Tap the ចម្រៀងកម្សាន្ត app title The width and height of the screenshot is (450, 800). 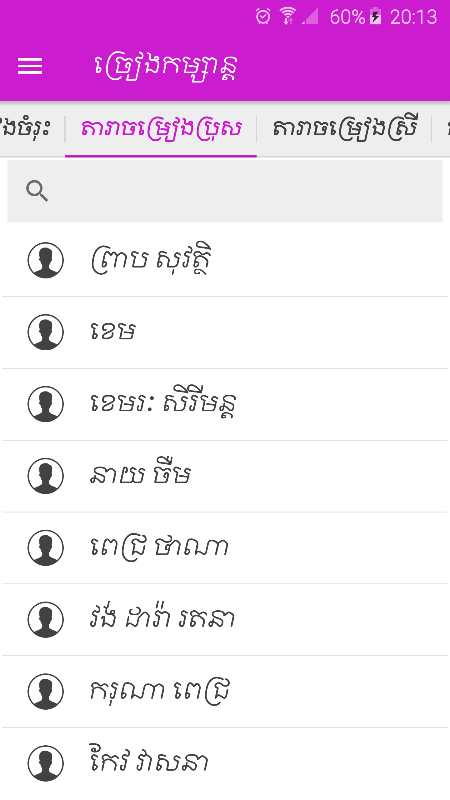[166, 67]
